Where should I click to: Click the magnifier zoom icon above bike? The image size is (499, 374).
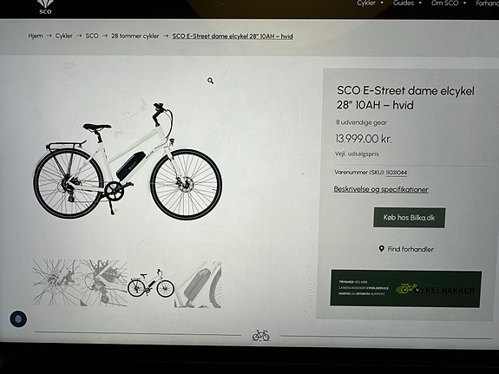point(210,81)
